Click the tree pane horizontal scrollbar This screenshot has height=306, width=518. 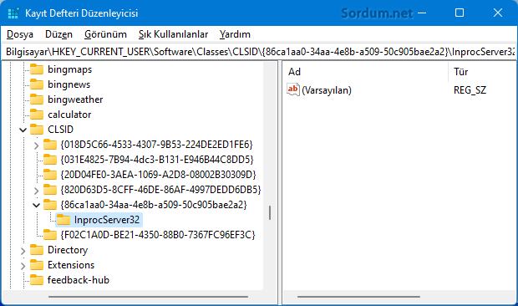coord(149,297)
